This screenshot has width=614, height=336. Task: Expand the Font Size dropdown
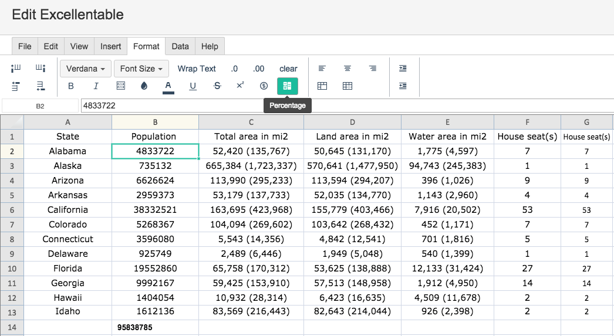[141, 69]
